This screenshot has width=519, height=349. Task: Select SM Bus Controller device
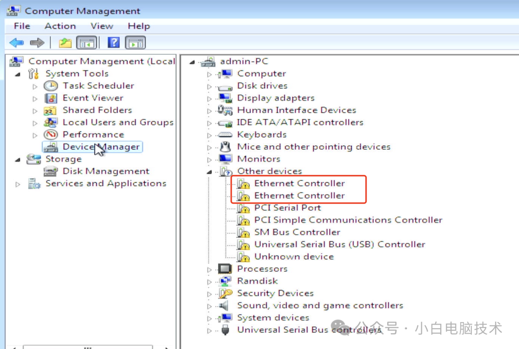pos(297,232)
